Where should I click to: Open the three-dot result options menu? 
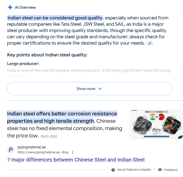(x=73, y=152)
